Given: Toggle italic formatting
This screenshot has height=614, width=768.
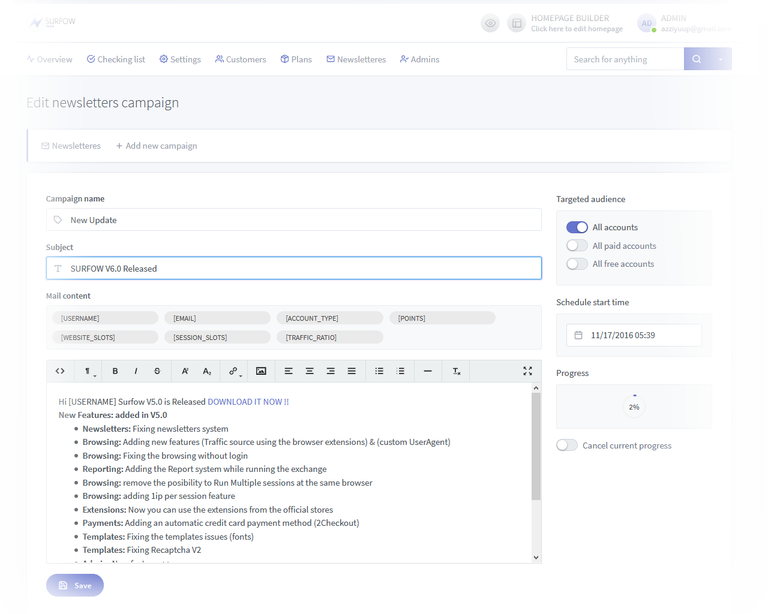Looking at the screenshot, I should click(x=136, y=371).
